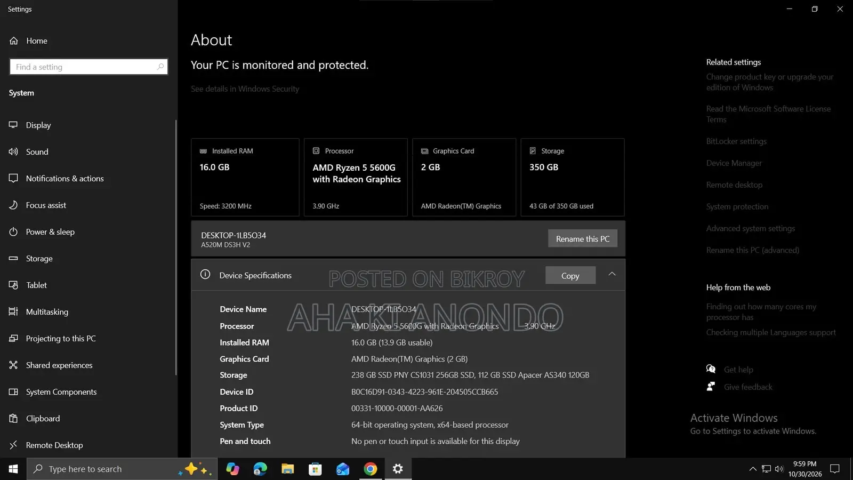
Task: Open Device Manager link
Action: tap(734, 163)
